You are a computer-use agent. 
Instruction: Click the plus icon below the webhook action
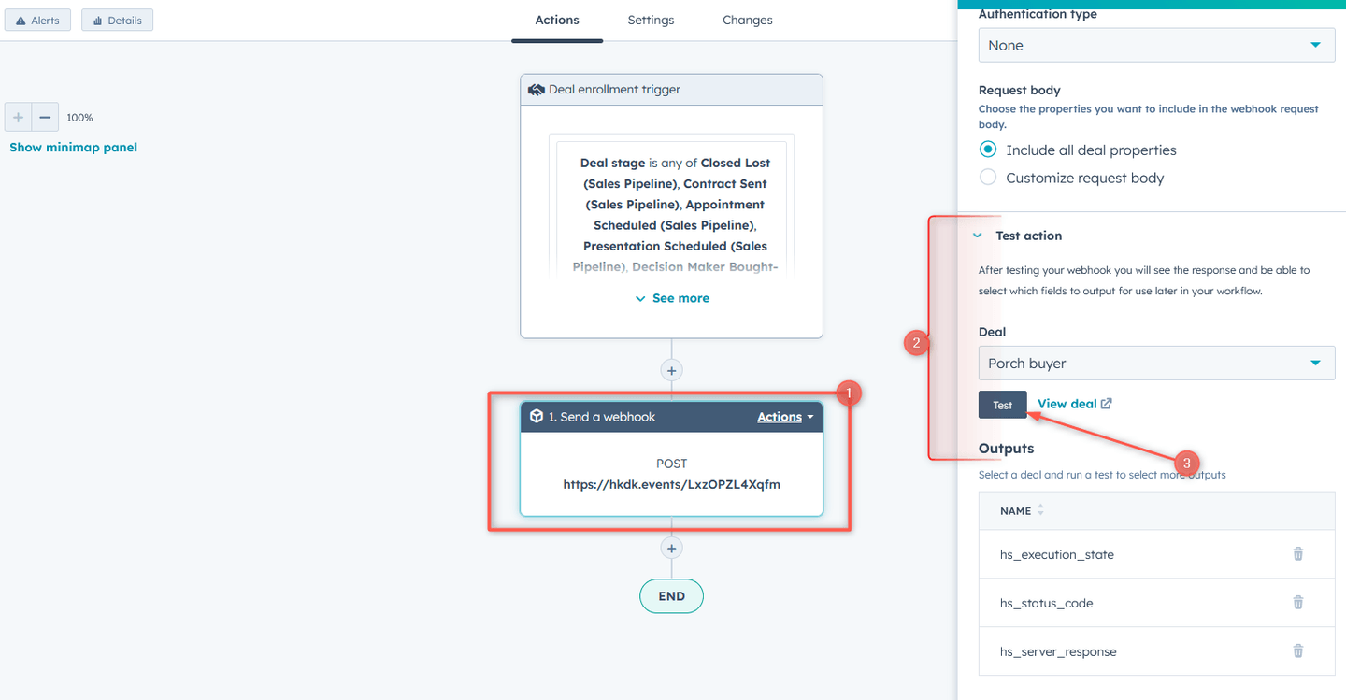(x=671, y=548)
